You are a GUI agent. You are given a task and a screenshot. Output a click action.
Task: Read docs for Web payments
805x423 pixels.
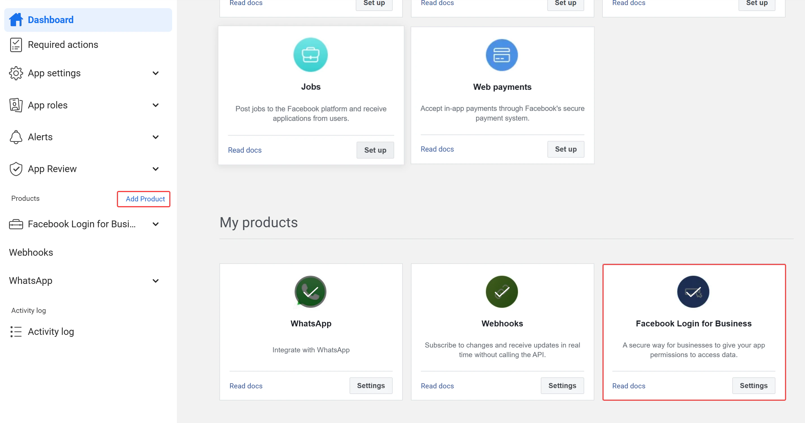[x=437, y=149]
